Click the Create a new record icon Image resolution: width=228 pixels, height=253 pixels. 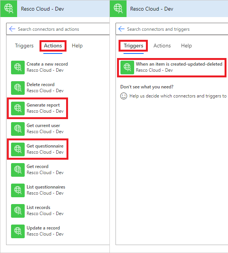tap(17, 67)
